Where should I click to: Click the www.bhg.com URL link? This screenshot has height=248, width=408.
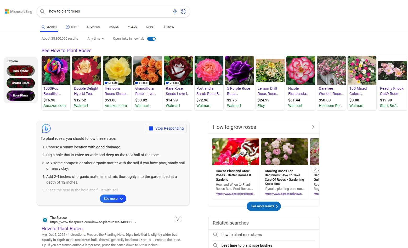[235, 194]
